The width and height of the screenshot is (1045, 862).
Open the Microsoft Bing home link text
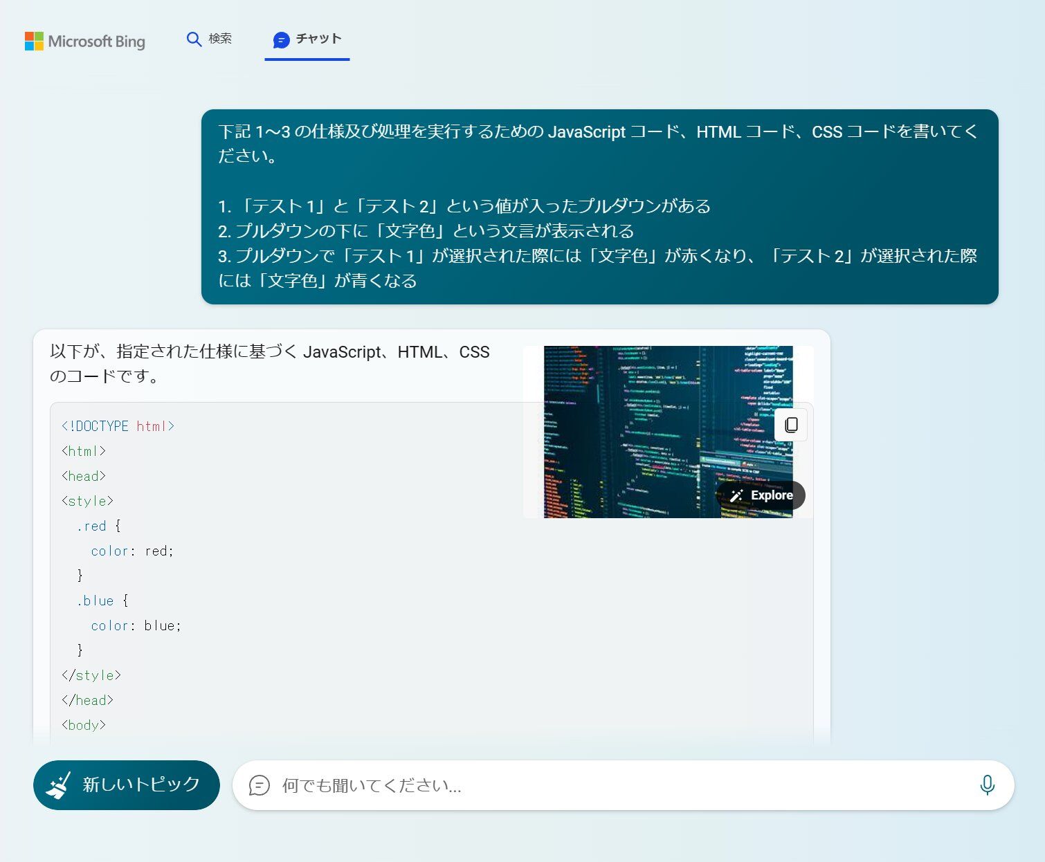96,42
